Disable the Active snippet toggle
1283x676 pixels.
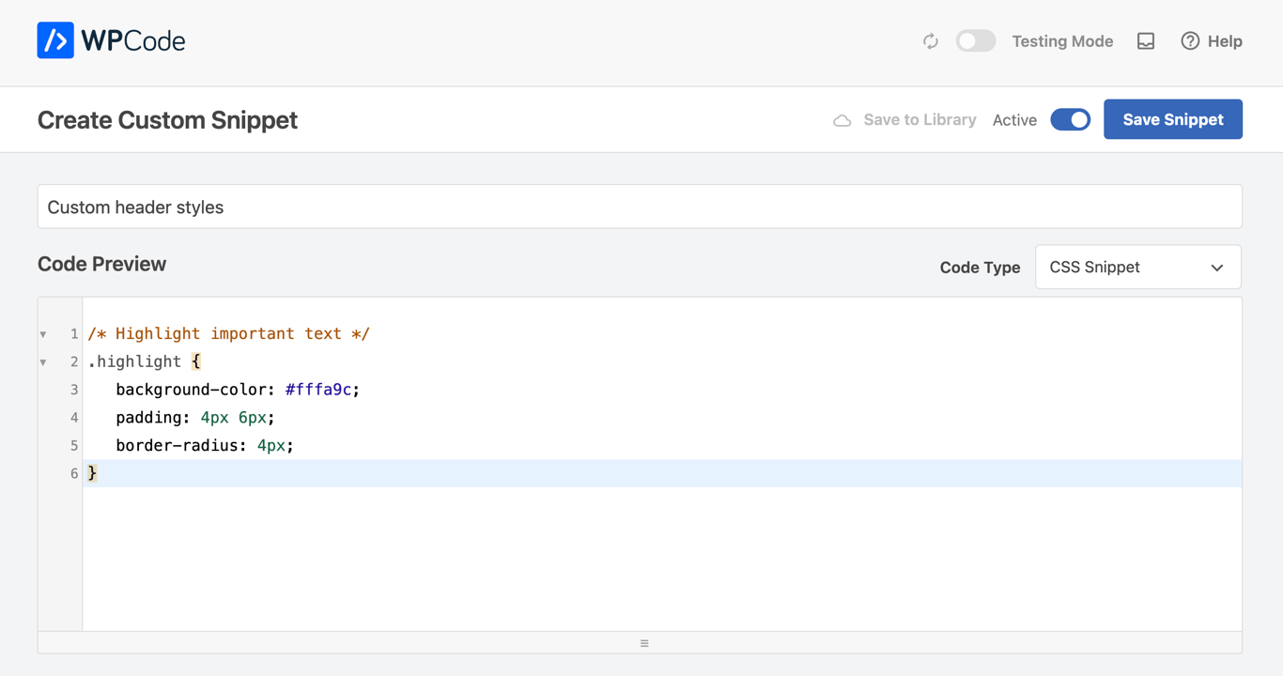click(1070, 119)
